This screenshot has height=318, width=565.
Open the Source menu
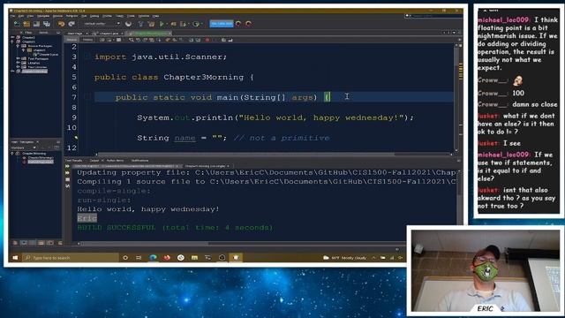coord(57,16)
